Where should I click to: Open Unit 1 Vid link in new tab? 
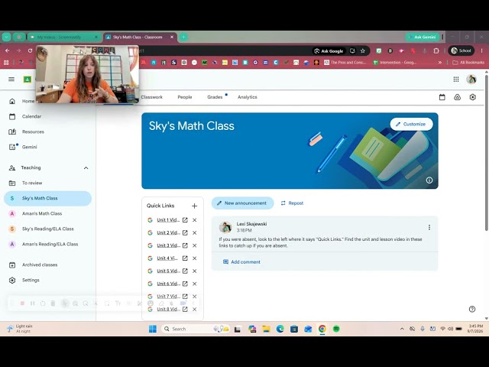tap(185, 220)
